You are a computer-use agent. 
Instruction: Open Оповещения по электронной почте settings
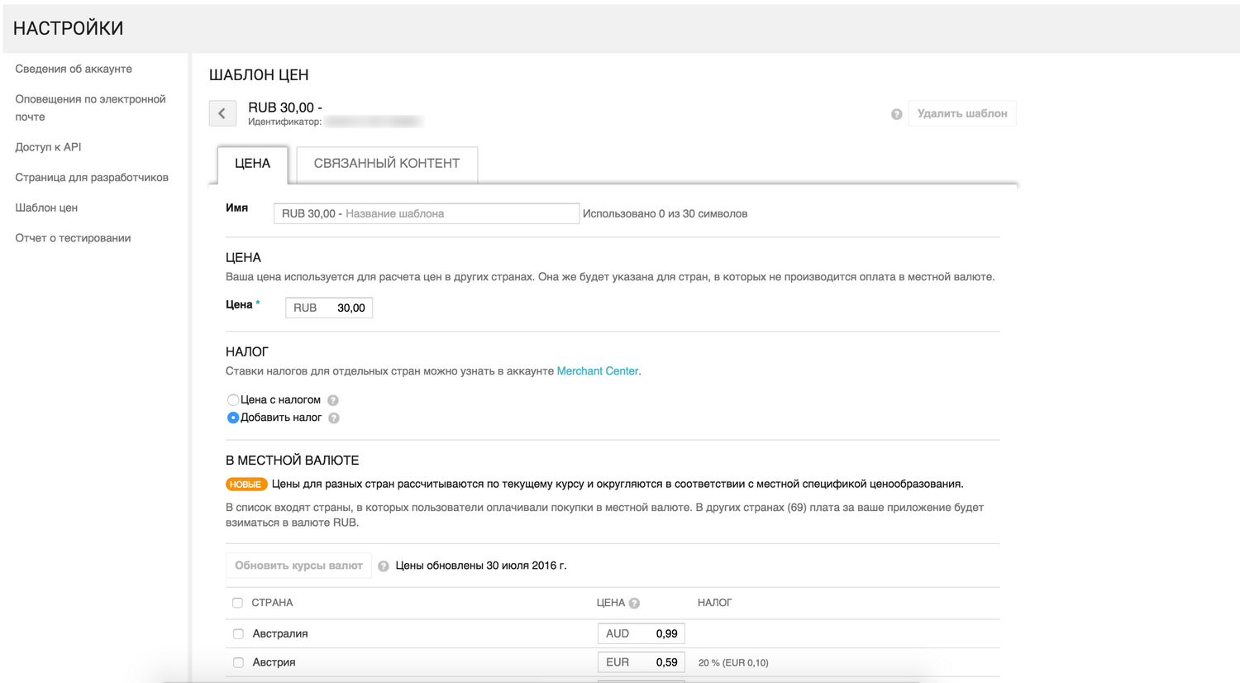pos(91,107)
